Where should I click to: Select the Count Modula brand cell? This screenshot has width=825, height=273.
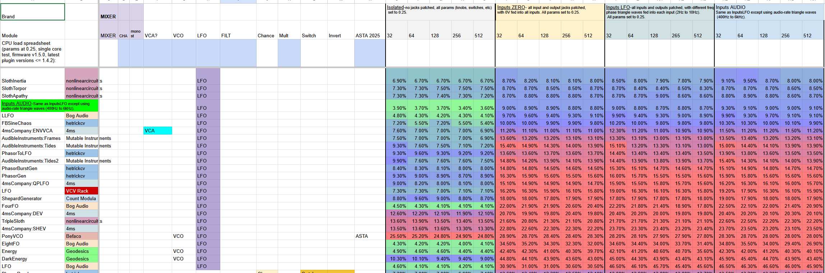82,198
